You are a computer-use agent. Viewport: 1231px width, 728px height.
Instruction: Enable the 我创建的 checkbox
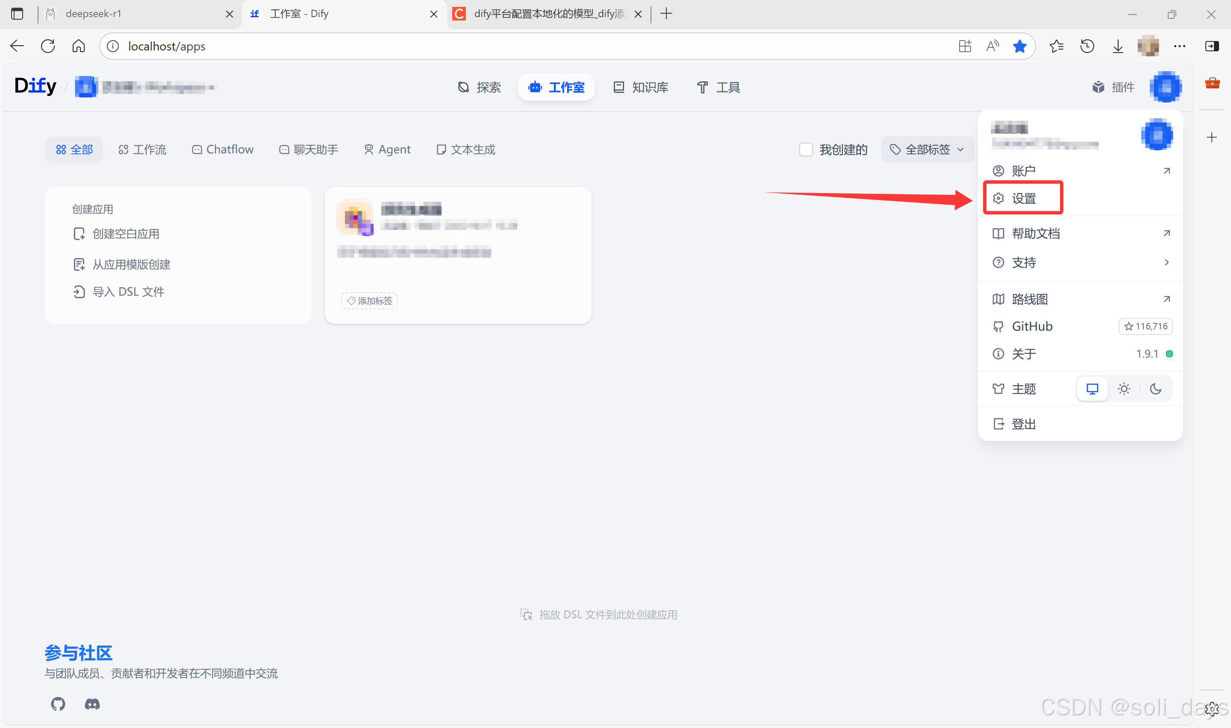[806, 150]
